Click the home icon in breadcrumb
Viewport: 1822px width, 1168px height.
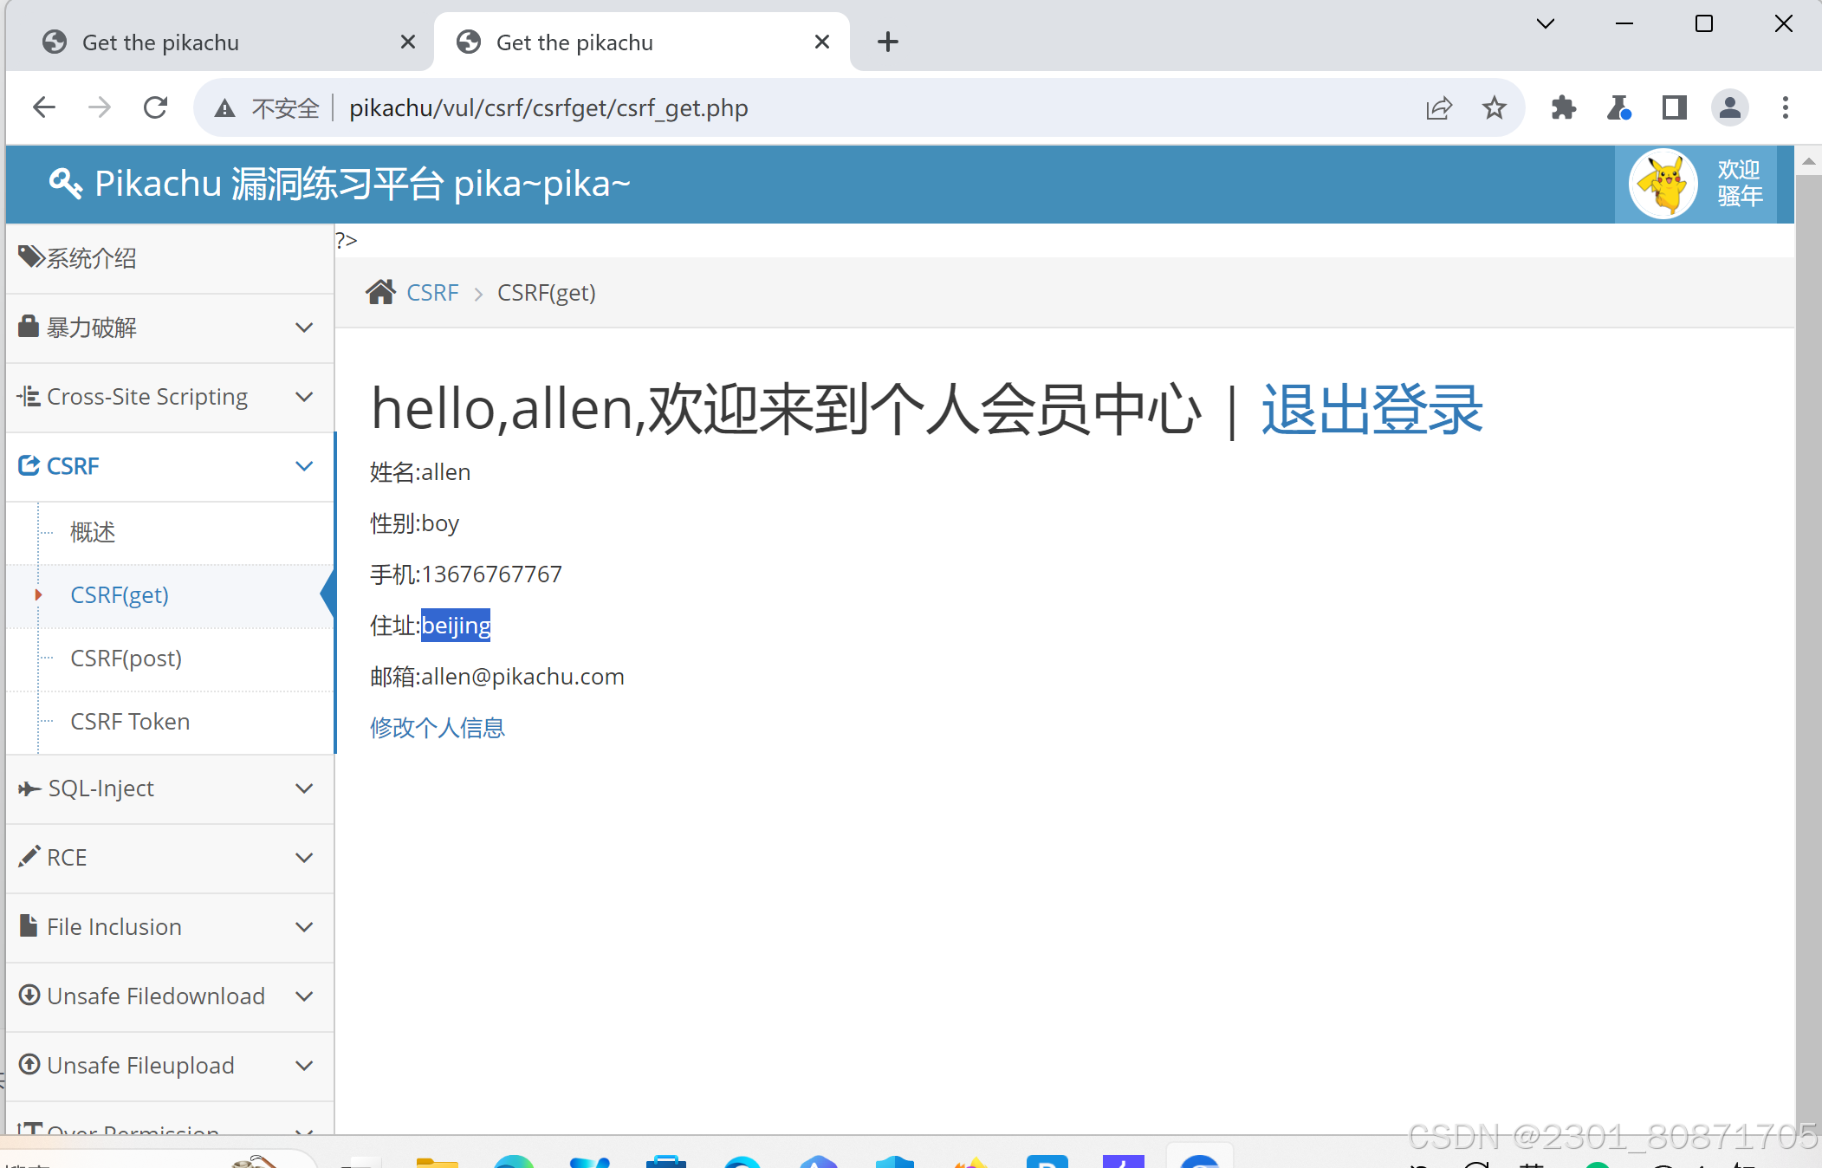click(380, 292)
